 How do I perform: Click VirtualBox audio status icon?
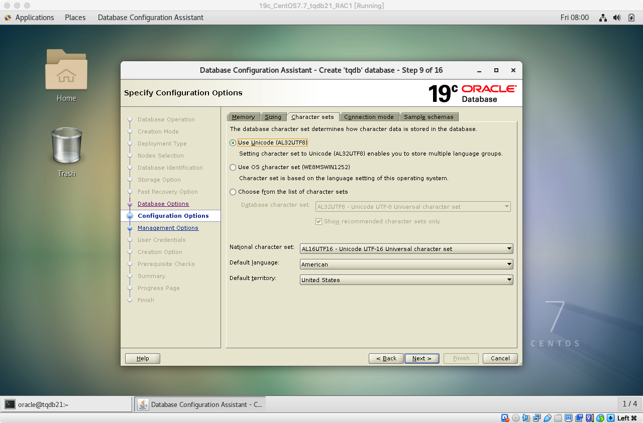click(526, 418)
